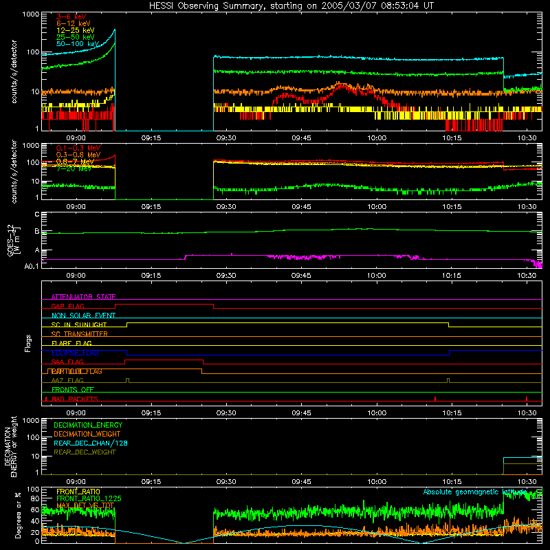Image resolution: width=550 pixels, height=550 pixels.
Task: Click 09:30 tick under the keV panel
Action: click(226, 138)
